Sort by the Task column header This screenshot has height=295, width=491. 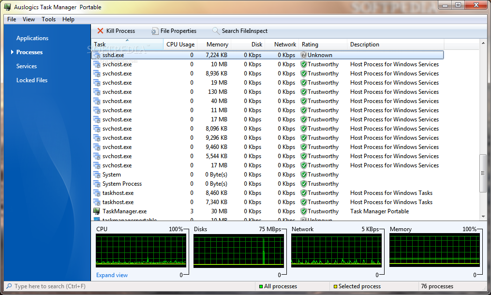click(x=127, y=44)
